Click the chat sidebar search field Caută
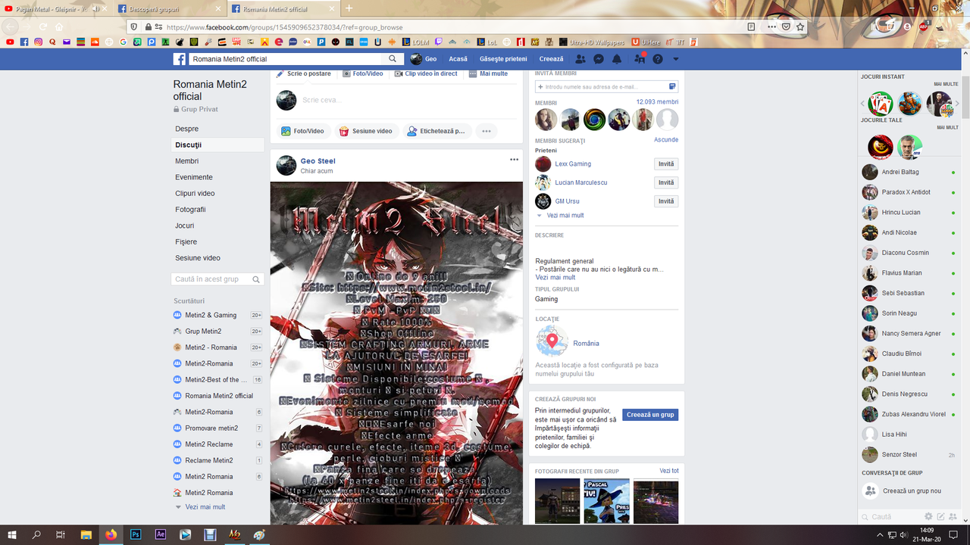The width and height of the screenshot is (970, 545). 891,516
